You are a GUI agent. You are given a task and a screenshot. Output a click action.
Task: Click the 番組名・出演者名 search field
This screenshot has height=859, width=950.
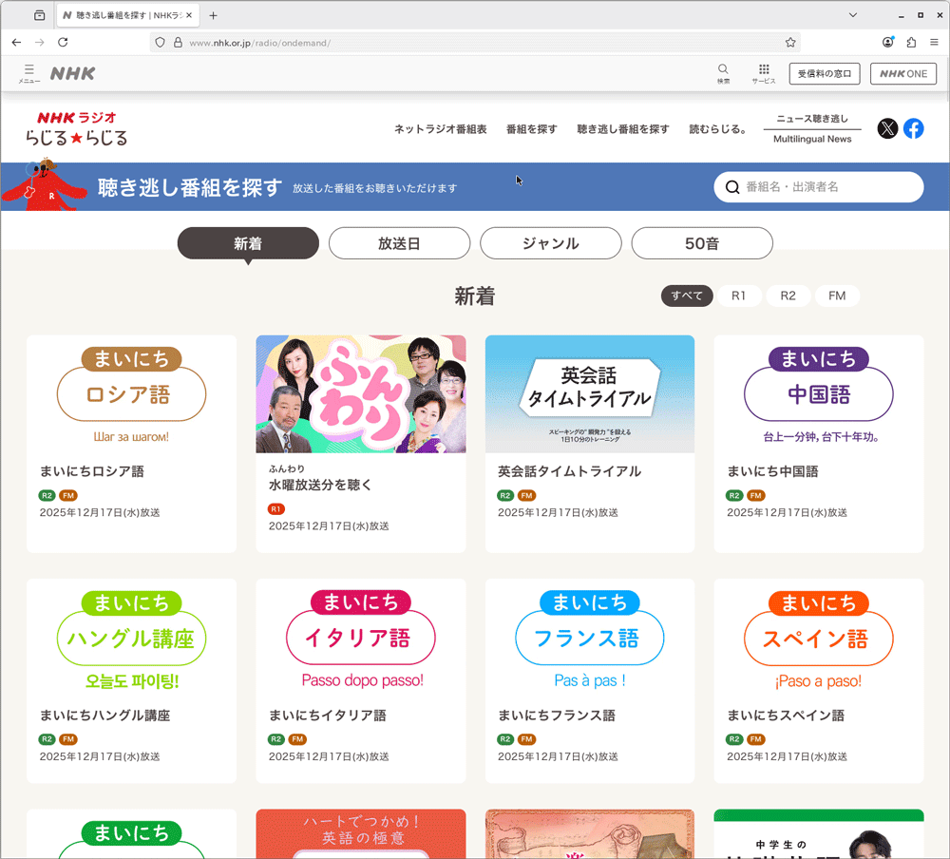click(x=819, y=187)
